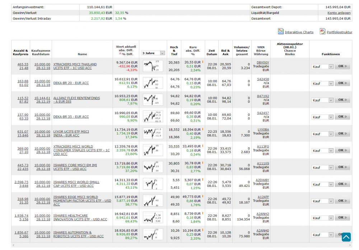359x250 pixels.
Task: Expand the Kauf dropdown for DEKA-BR 20
Action: (x=322, y=83)
